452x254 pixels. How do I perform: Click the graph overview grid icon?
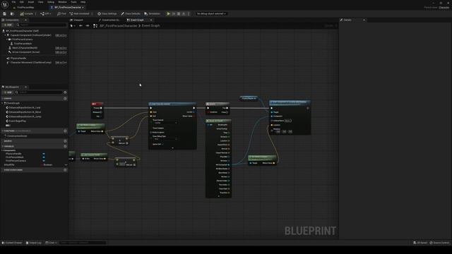coord(95,25)
